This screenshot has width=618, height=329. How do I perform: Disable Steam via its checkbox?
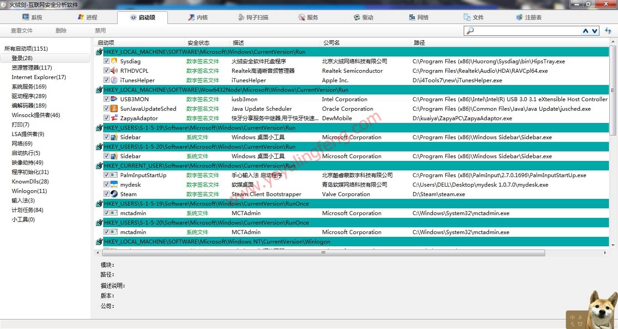pos(106,194)
